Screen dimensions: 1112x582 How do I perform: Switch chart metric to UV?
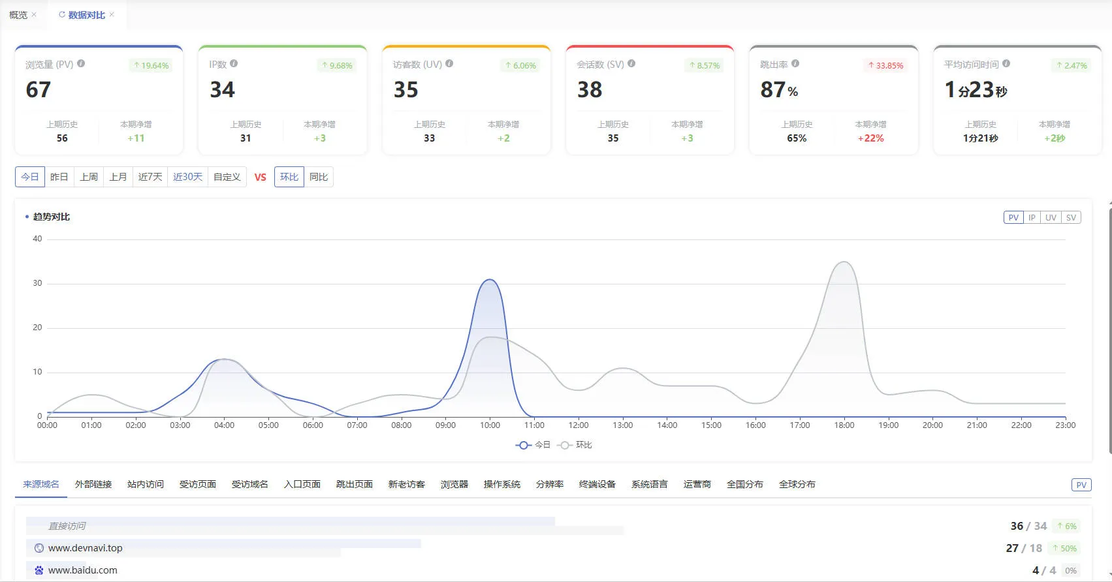tap(1051, 218)
